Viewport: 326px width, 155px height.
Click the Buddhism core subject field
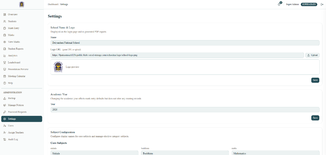coord(185,153)
